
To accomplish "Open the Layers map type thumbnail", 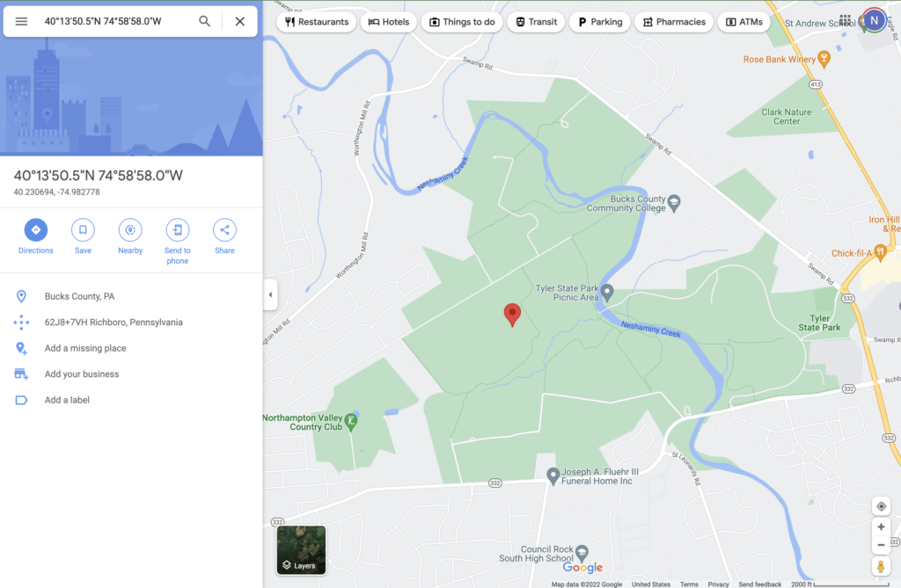I will coord(301,550).
